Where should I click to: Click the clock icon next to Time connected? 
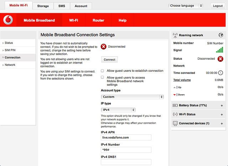(x=221, y=73)
